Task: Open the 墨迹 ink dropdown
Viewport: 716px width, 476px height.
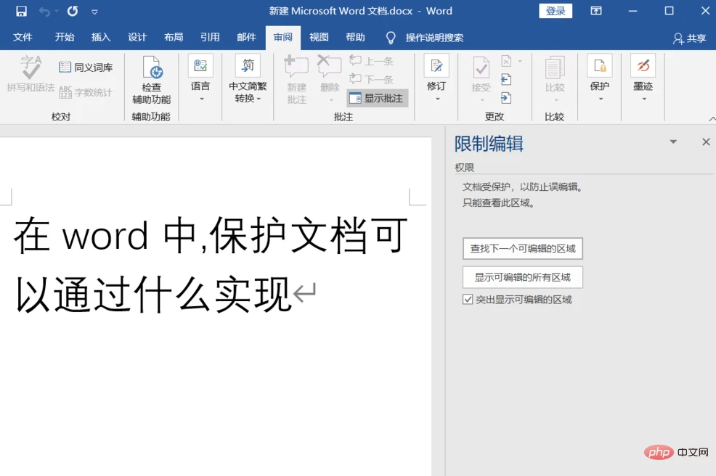Action: pos(643,78)
